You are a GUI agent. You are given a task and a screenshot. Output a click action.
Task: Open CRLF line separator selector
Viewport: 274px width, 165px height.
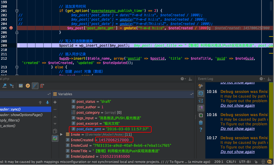pyautogui.click(x=231, y=162)
